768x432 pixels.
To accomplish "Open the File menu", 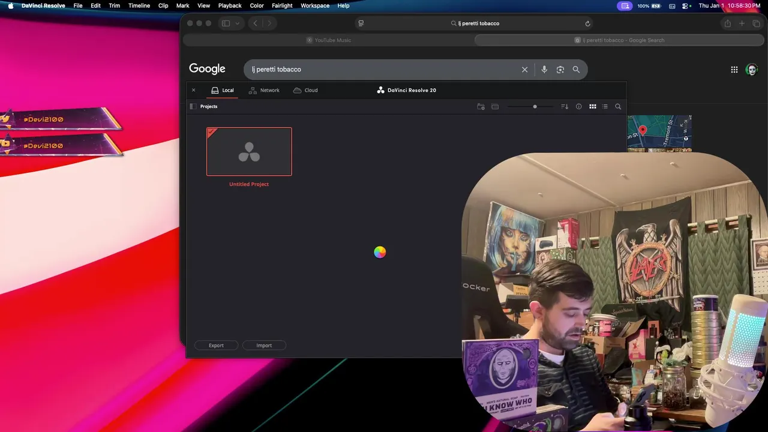I will coord(78,5).
